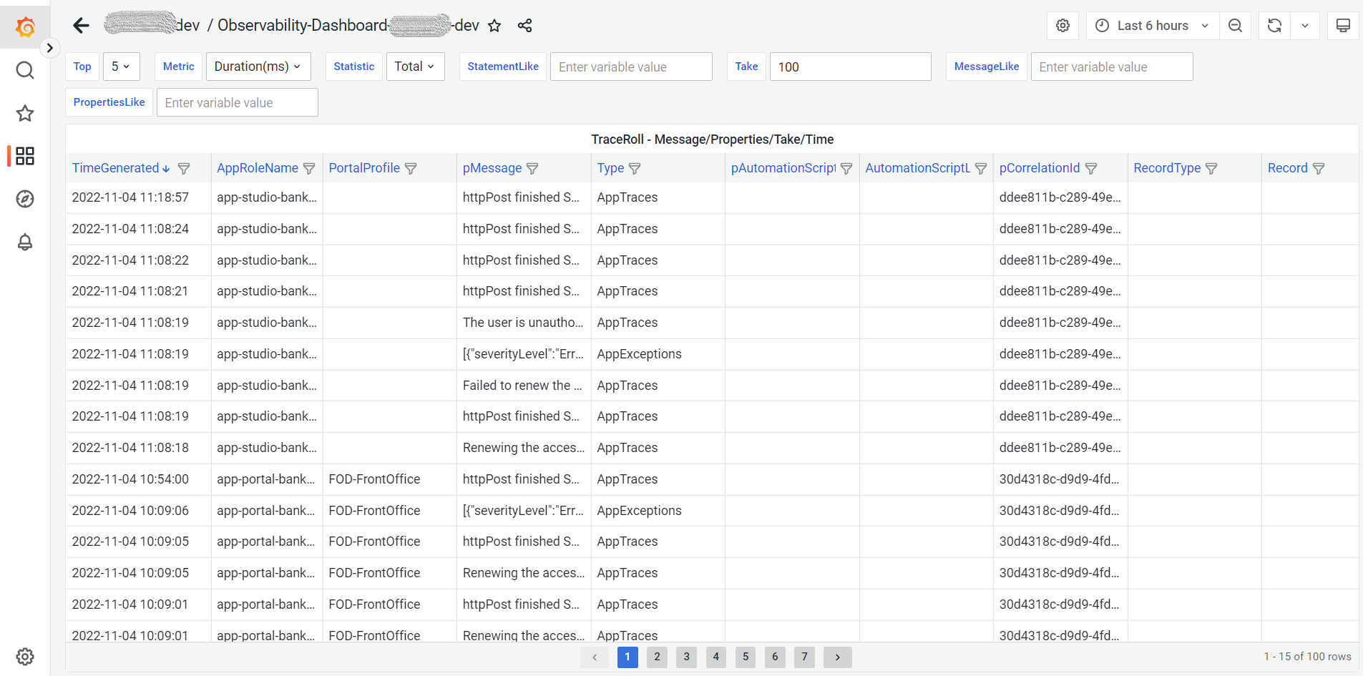This screenshot has height=676, width=1363.
Task: Filter the AppRoleName column
Action: coord(309,169)
